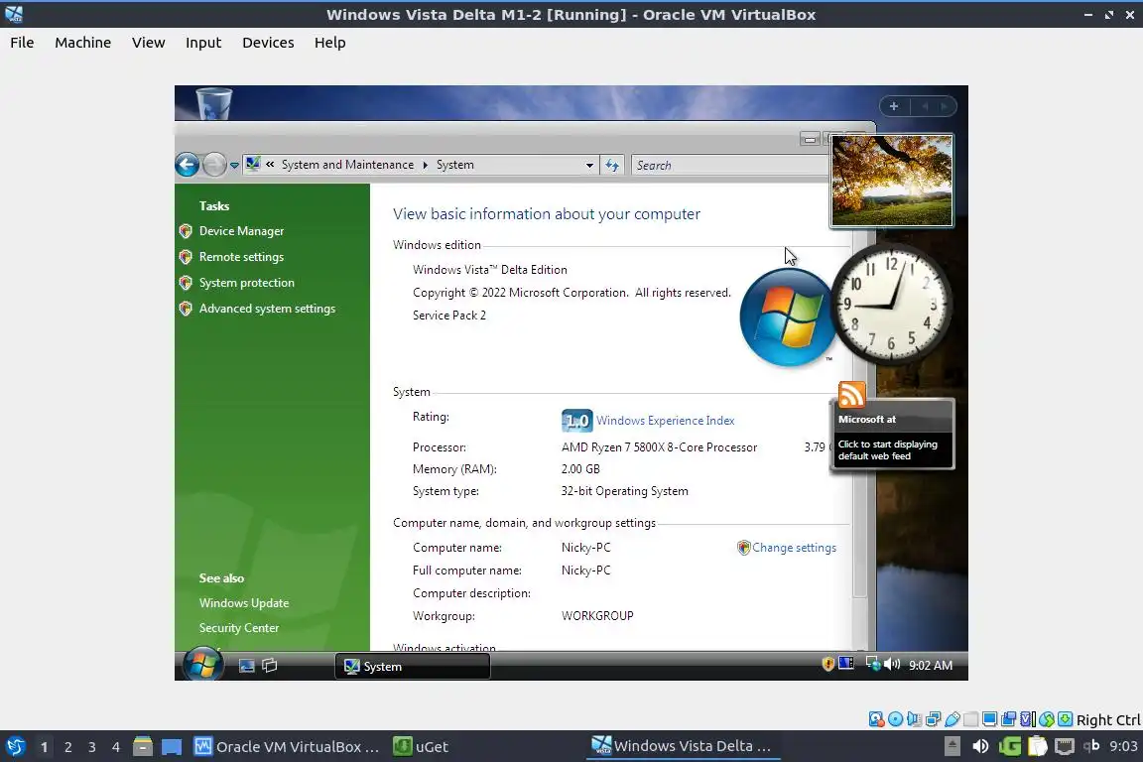Click Vista tray volume speaker icon

click(x=892, y=665)
